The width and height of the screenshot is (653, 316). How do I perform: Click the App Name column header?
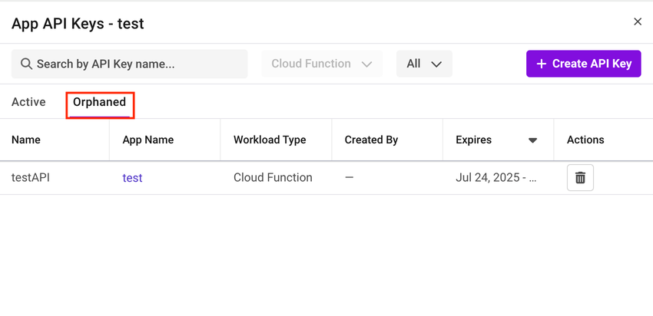click(148, 140)
